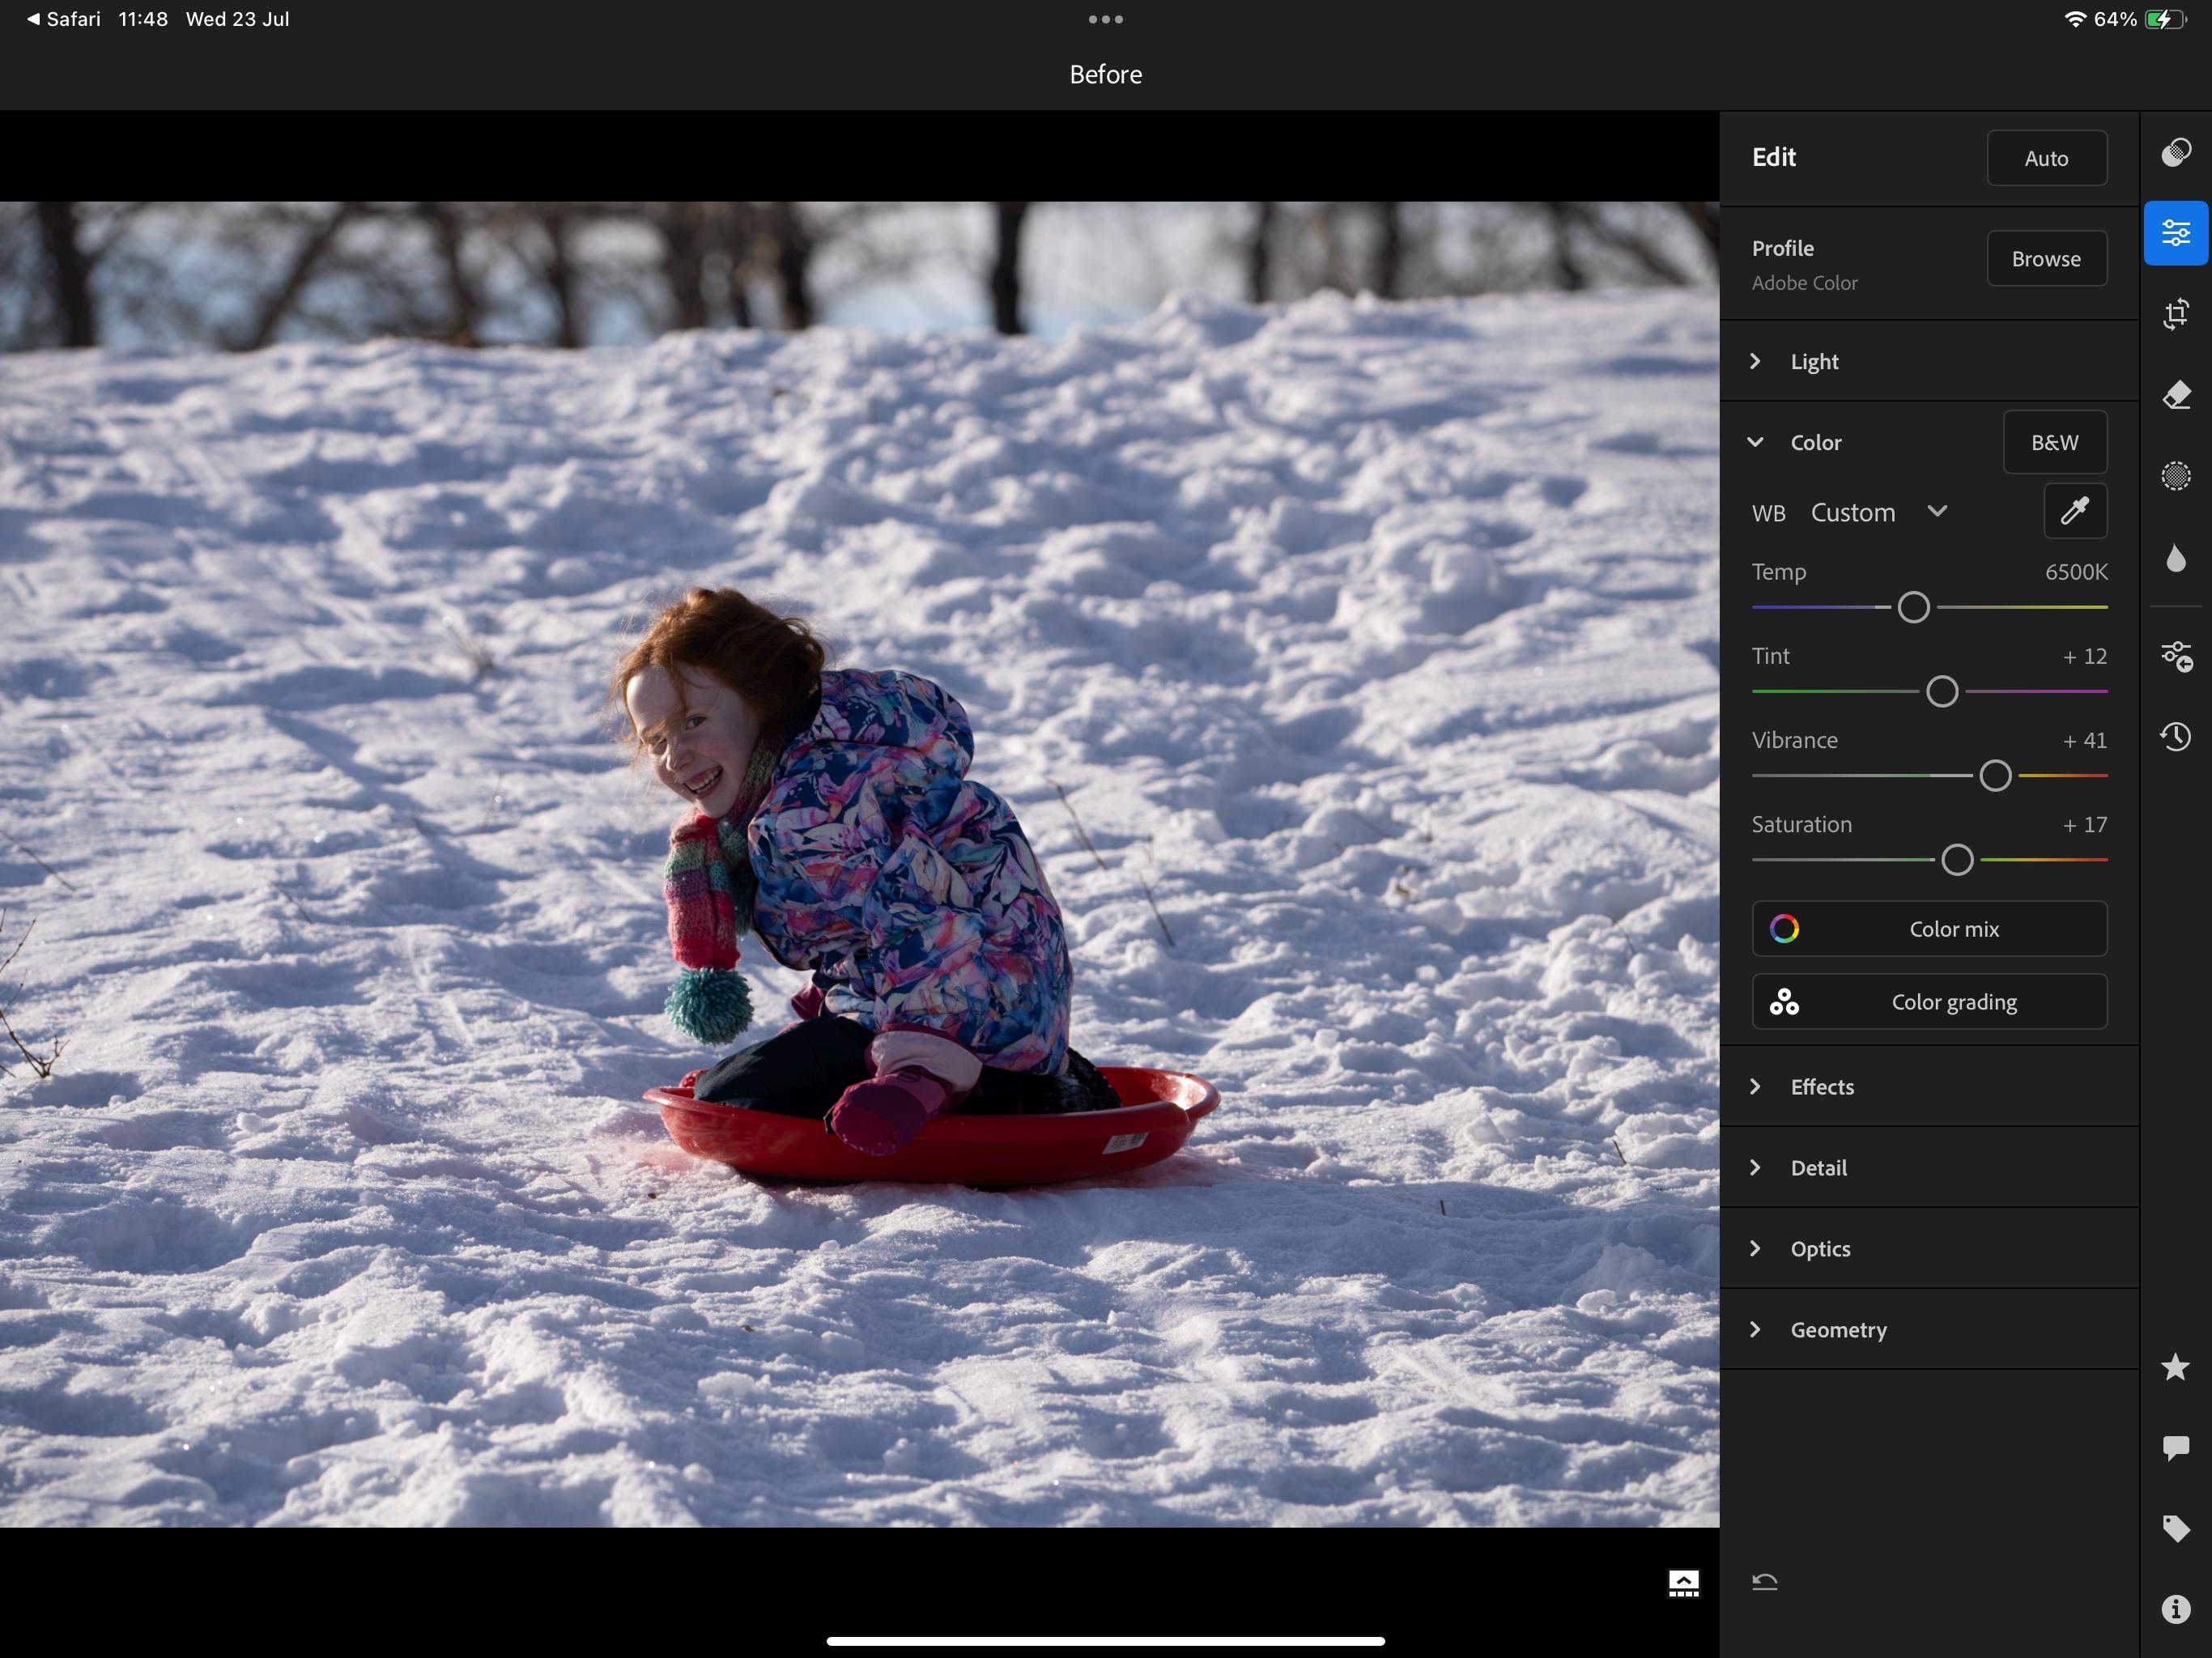Click the Vibrance slider handle
The width and height of the screenshot is (2212, 1658).
1995,775
